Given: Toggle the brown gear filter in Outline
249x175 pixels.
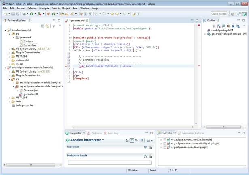Looking at the screenshot, I should pos(228,26).
